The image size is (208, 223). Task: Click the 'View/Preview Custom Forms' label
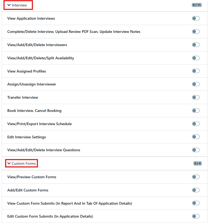point(32,177)
